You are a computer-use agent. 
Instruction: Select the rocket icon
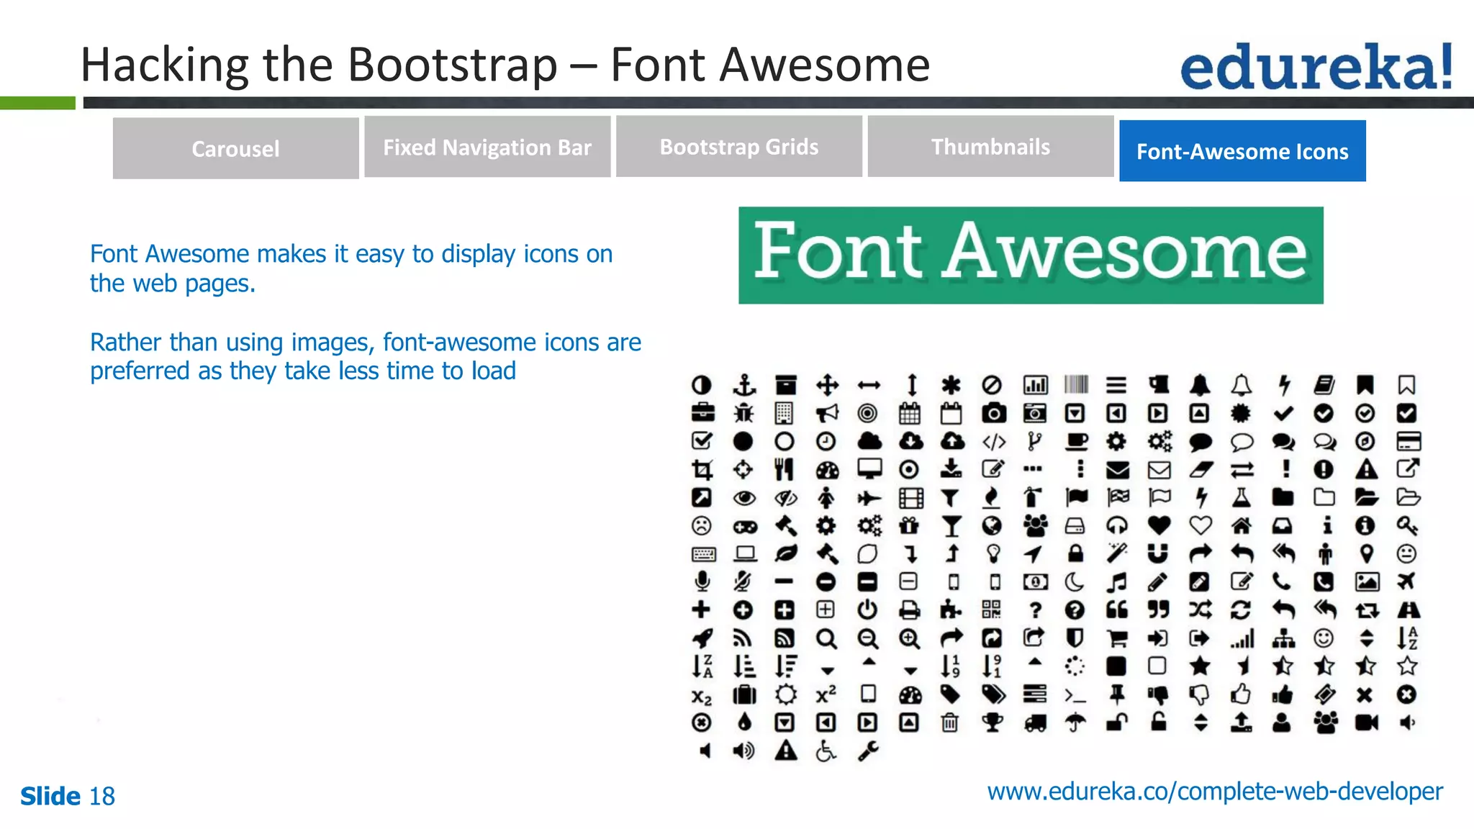pos(702,638)
